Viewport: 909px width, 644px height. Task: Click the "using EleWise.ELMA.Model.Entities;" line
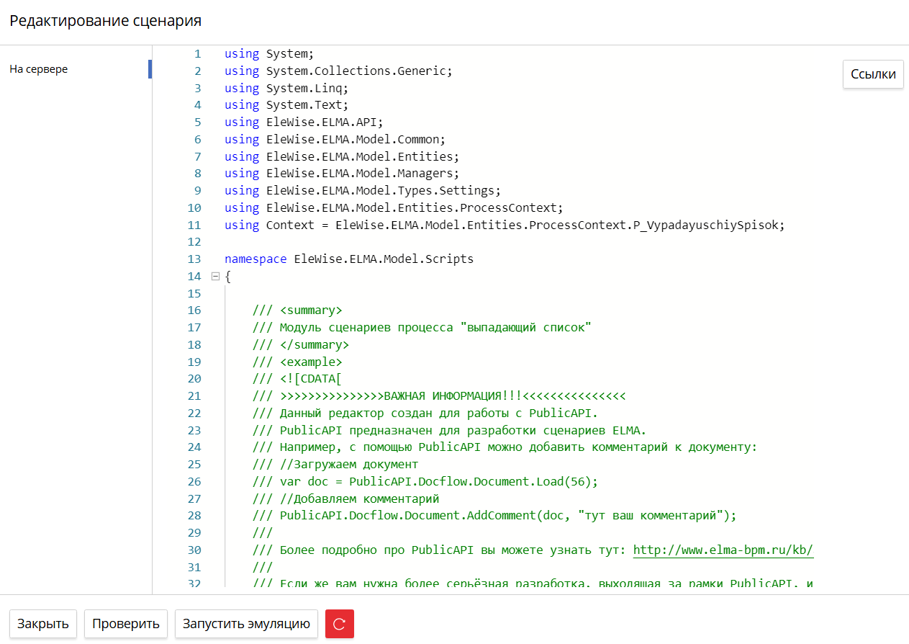coord(342,156)
